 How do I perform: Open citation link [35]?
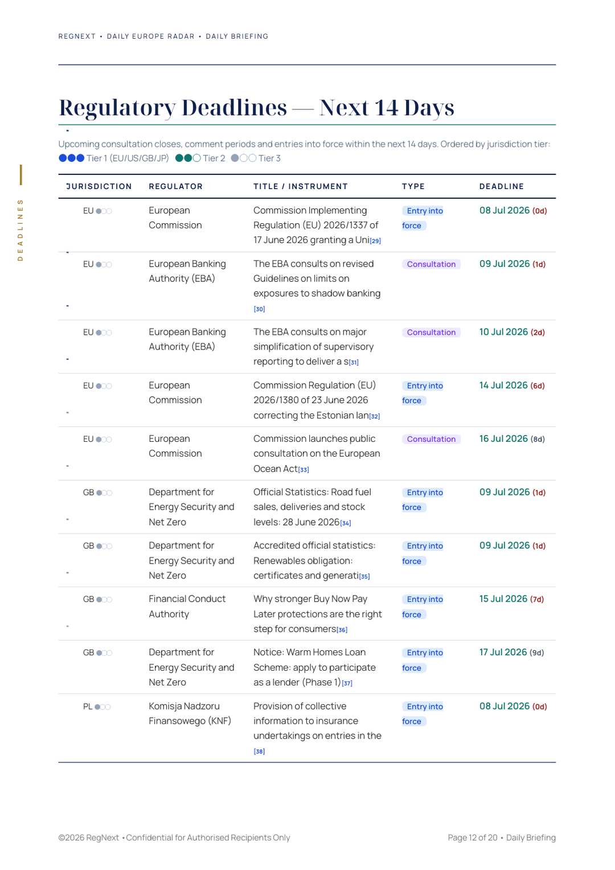(364, 576)
